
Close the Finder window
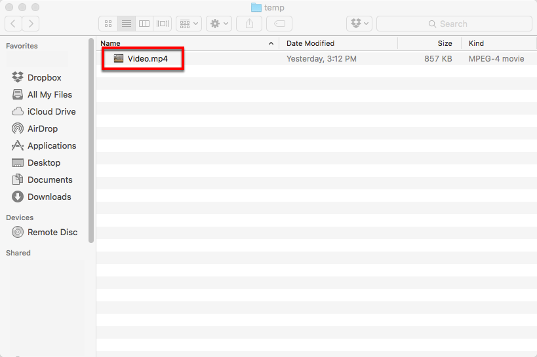point(9,7)
